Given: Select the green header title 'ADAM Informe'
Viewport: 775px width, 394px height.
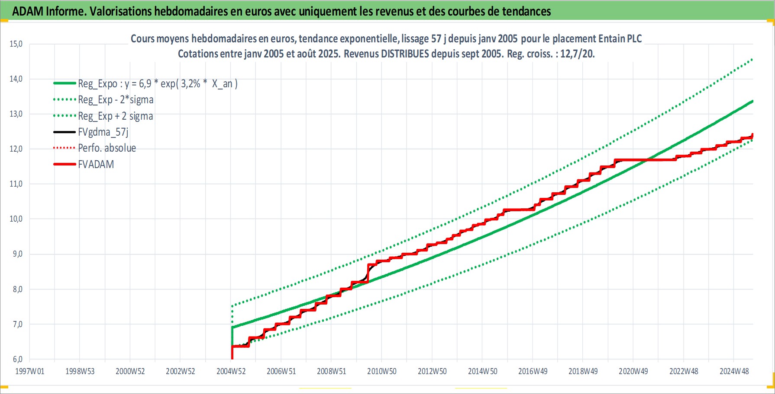Looking at the screenshot, I should pos(49,11).
